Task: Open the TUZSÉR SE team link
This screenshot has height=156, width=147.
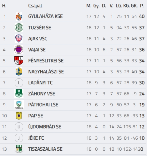Action: [x=40, y=28]
